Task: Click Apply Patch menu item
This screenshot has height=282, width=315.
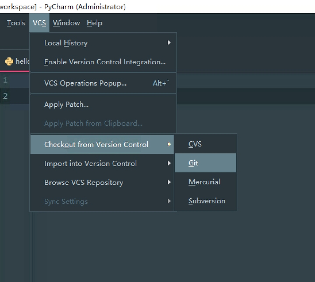Action: coord(66,105)
